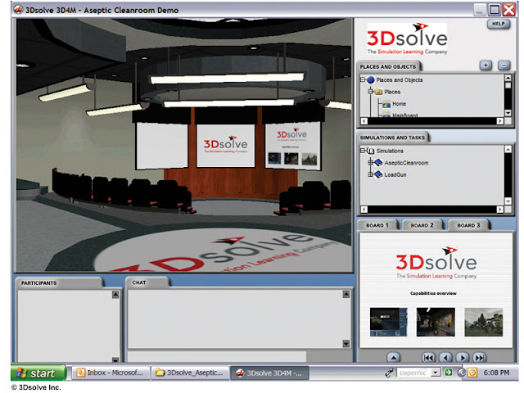
Task: Click down arrow of the Chat scrollbar
Action: pos(346,344)
